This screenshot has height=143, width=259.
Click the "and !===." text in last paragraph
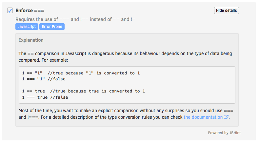coord(30,117)
